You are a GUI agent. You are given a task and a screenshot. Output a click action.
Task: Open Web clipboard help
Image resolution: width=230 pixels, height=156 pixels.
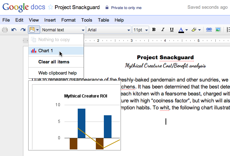coord(56,73)
